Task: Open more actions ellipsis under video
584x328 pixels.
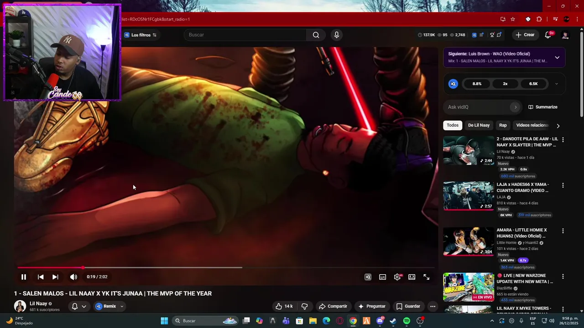Action: pyautogui.click(x=433, y=307)
